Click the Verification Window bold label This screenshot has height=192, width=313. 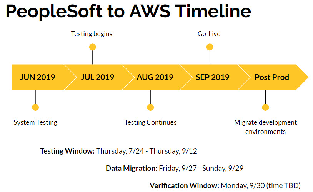[185, 185]
